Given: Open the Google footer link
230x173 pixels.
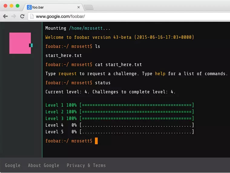Looking at the screenshot, I should coord(13,165).
